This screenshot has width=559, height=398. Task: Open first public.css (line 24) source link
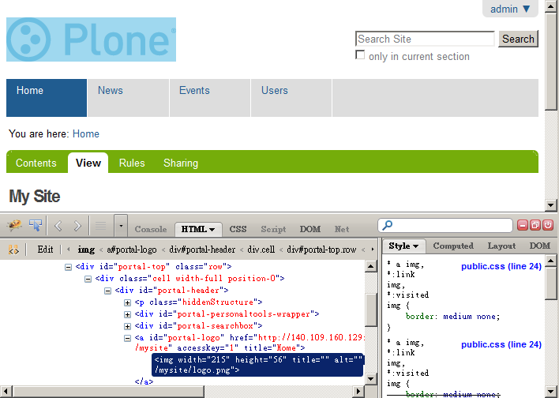(501, 266)
